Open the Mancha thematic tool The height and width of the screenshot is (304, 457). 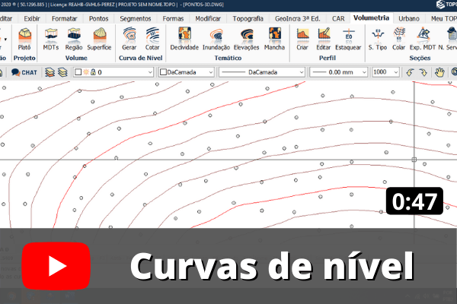pyautogui.click(x=274, y=39)
